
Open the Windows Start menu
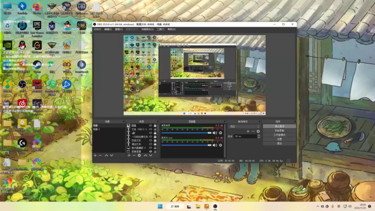tap(160, 206)
